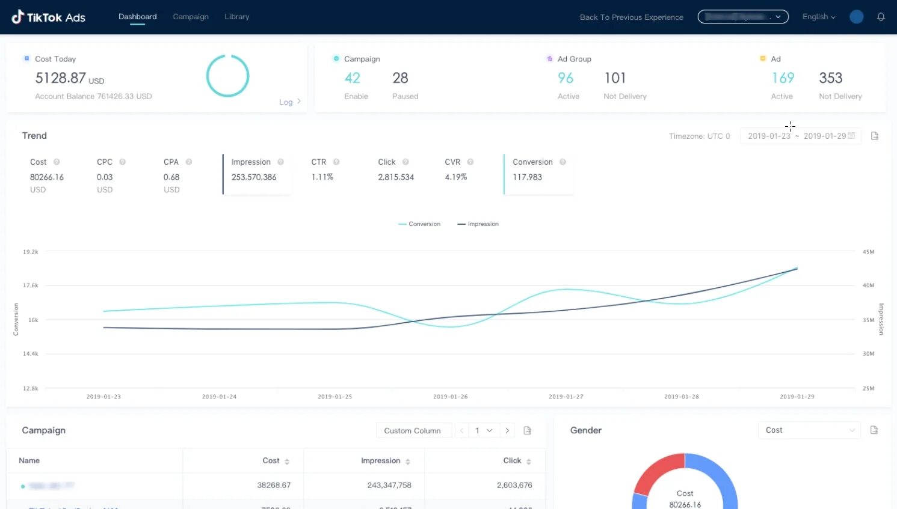The height and width of the screenshot is (509, 897).
Task: Sort campaigns by the Impression column arrows
Action: click(408, 462)
